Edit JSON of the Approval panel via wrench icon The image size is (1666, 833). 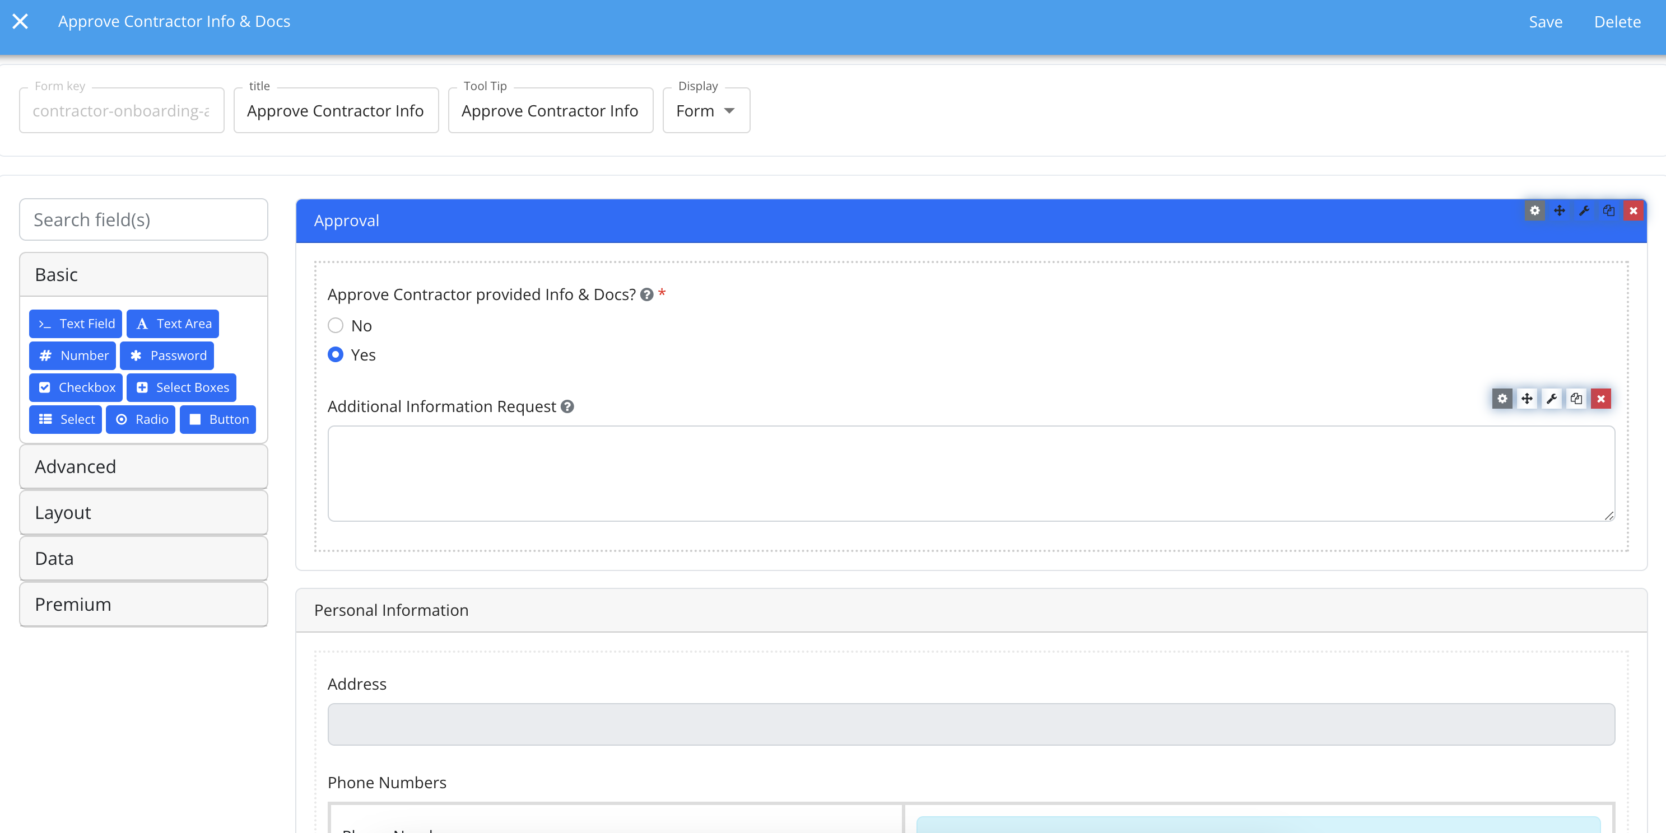pos(1584,210)
